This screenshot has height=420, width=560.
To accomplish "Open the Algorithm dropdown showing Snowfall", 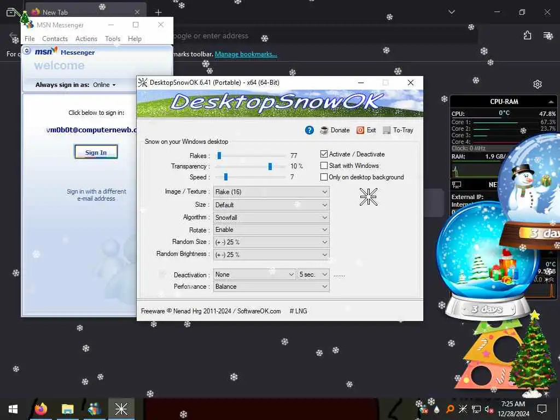I will 271,218.
